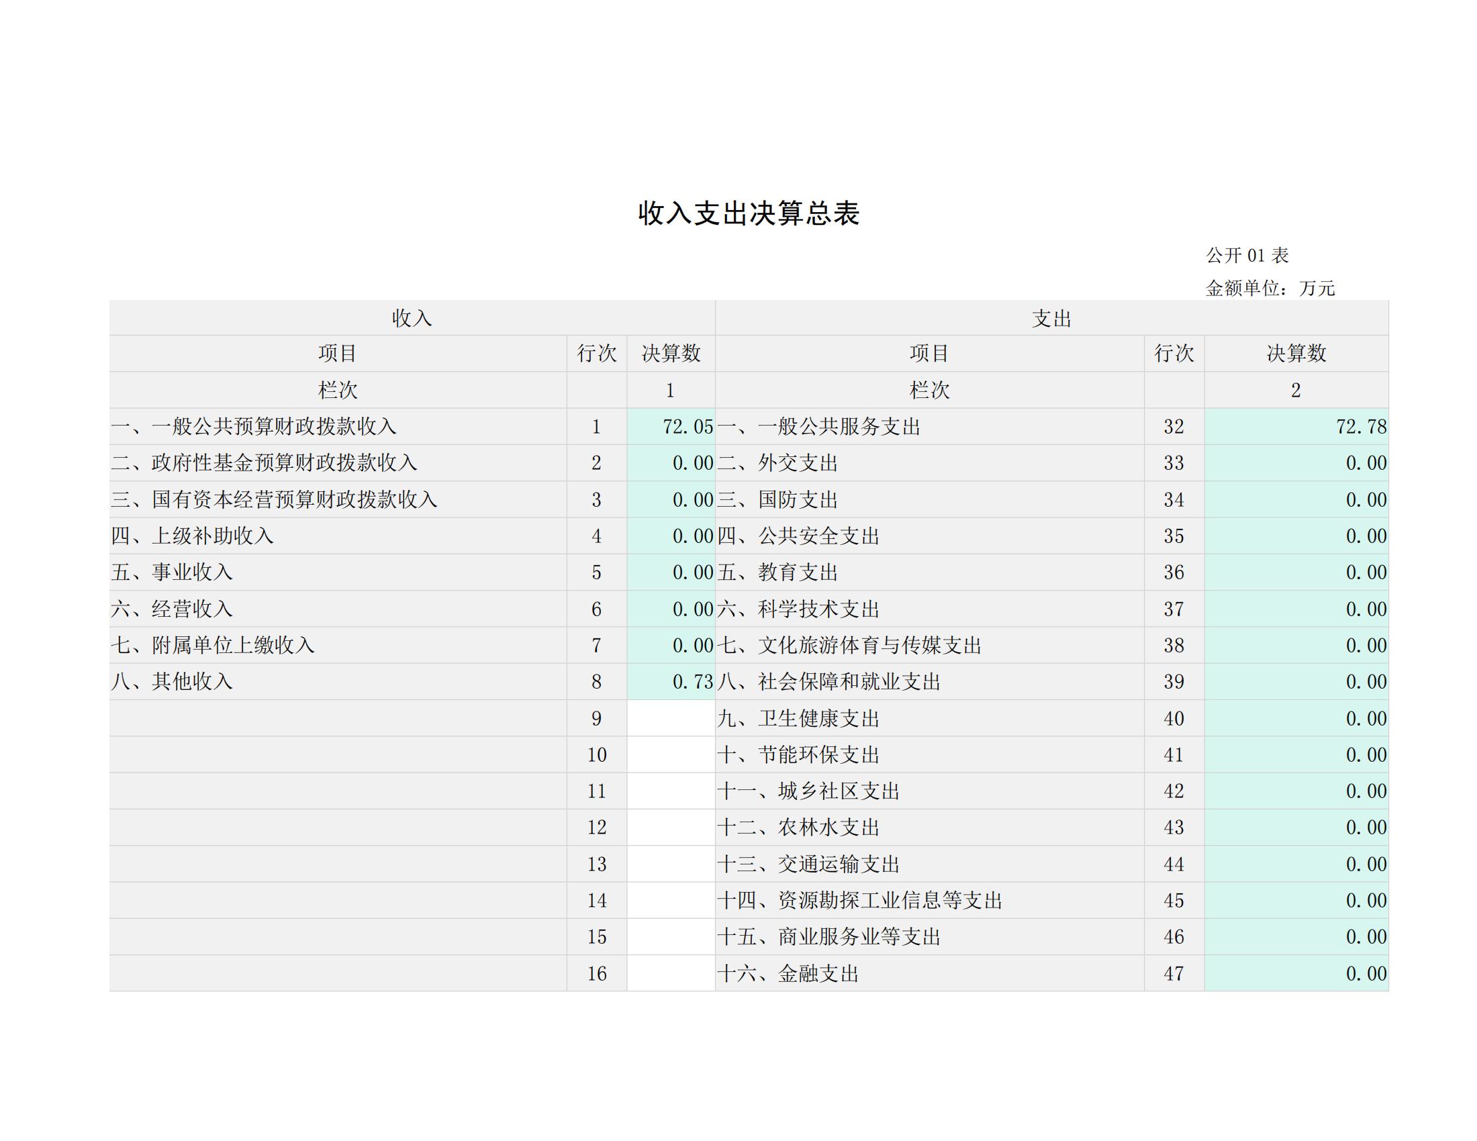Image resolution: width=1477 pixels, height=1141 pixels.
Task: Click 九、卫生健康支出 cell
Action: [x=930, y=718]
